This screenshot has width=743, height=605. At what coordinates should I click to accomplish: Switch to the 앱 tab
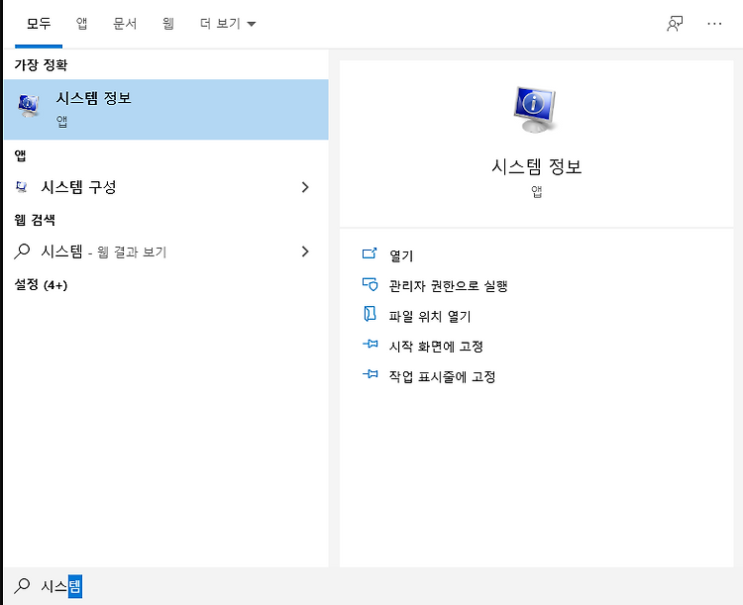pos(81,23)
